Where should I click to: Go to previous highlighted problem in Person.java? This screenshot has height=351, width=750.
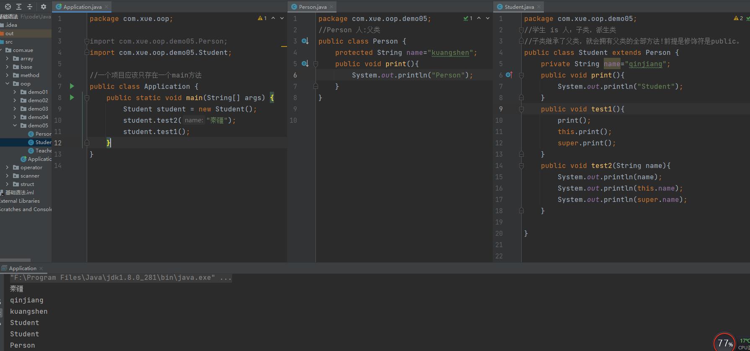pos(479,18)
